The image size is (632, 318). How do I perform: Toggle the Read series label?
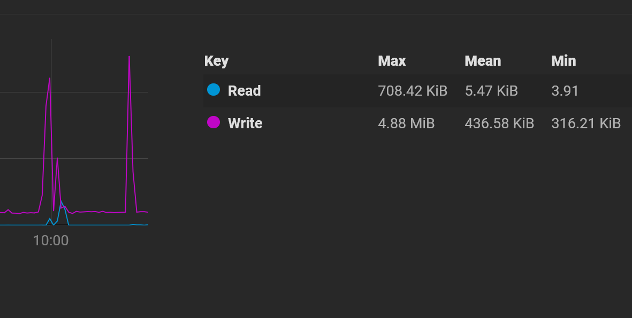point(244,90)
